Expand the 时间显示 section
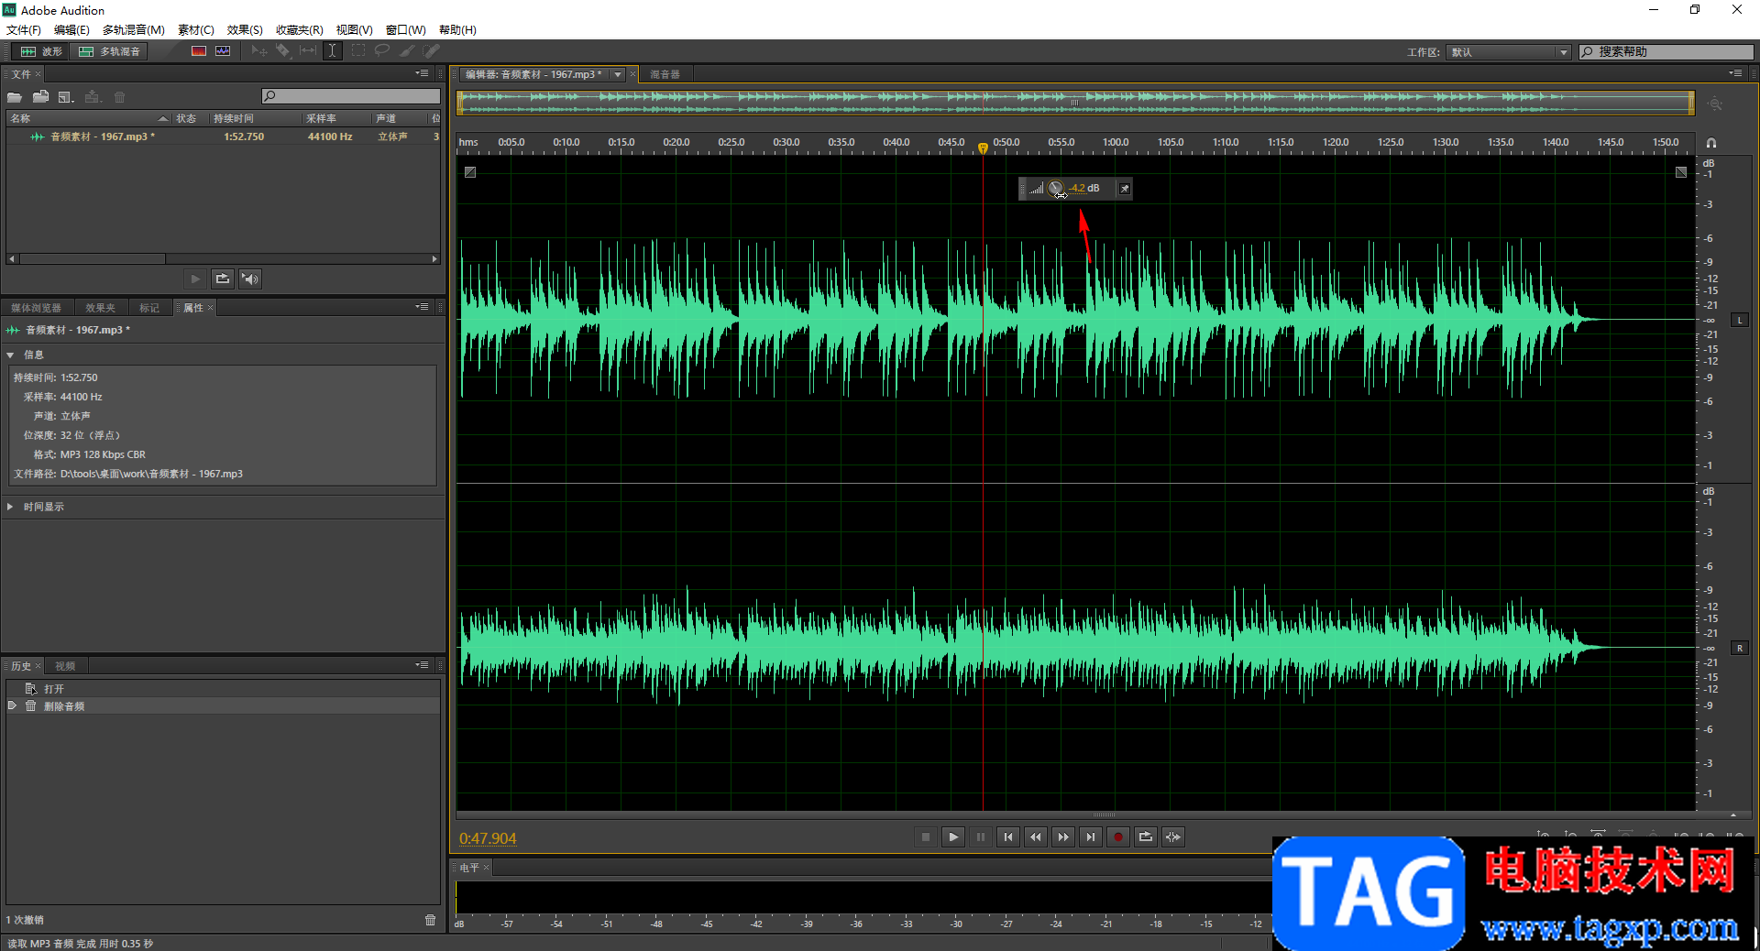The image size is (1760, 951). pos(10,507)
